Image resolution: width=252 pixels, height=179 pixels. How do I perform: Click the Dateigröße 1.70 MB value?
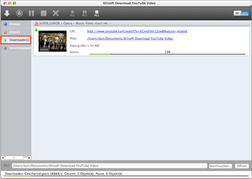93,46
